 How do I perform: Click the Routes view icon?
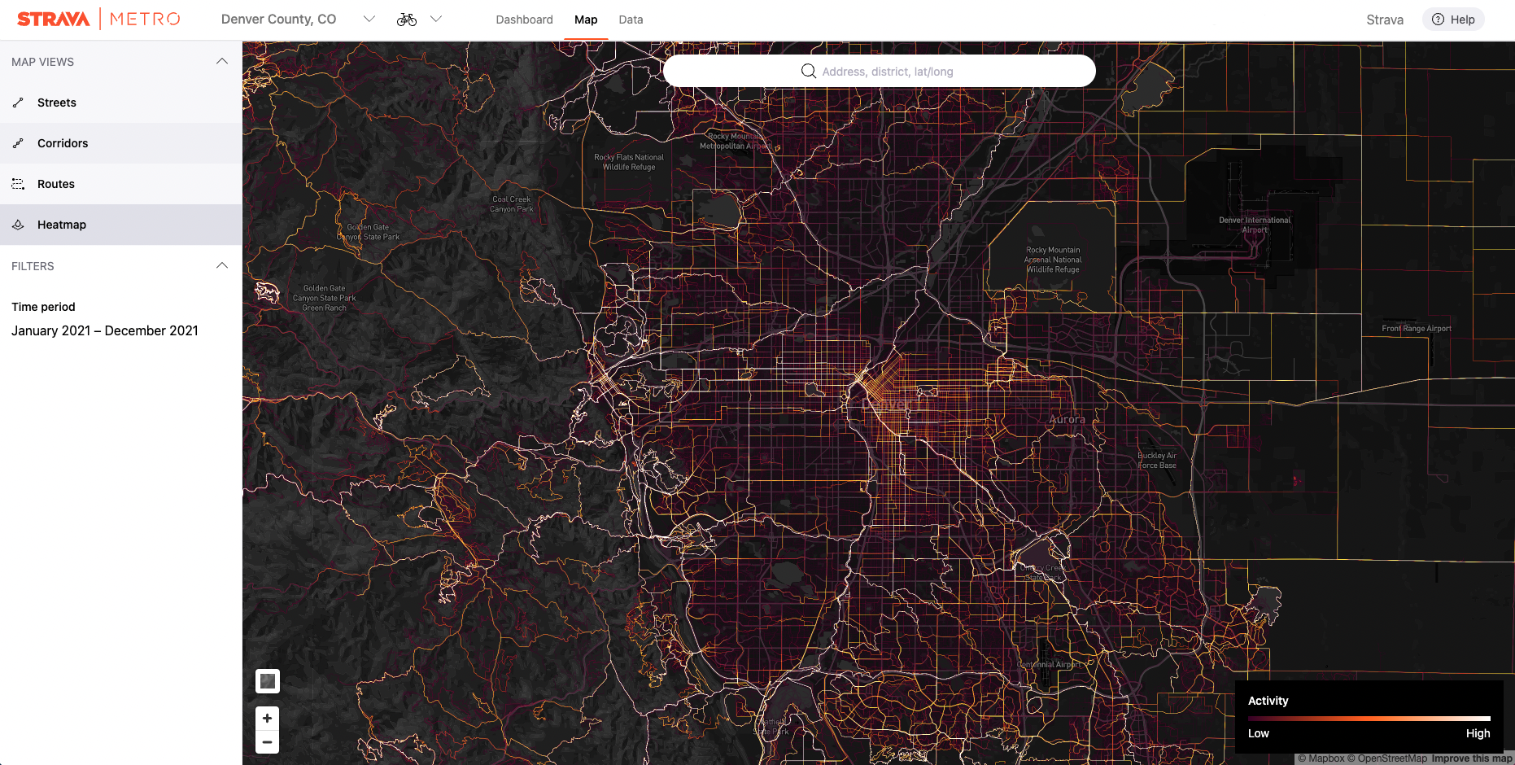pos(18,184)
